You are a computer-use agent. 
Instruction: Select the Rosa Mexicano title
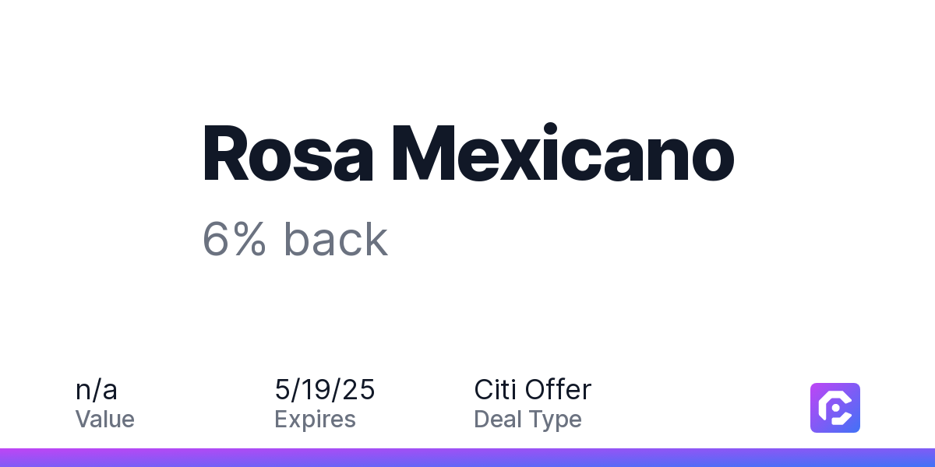[x=468, y=153]
